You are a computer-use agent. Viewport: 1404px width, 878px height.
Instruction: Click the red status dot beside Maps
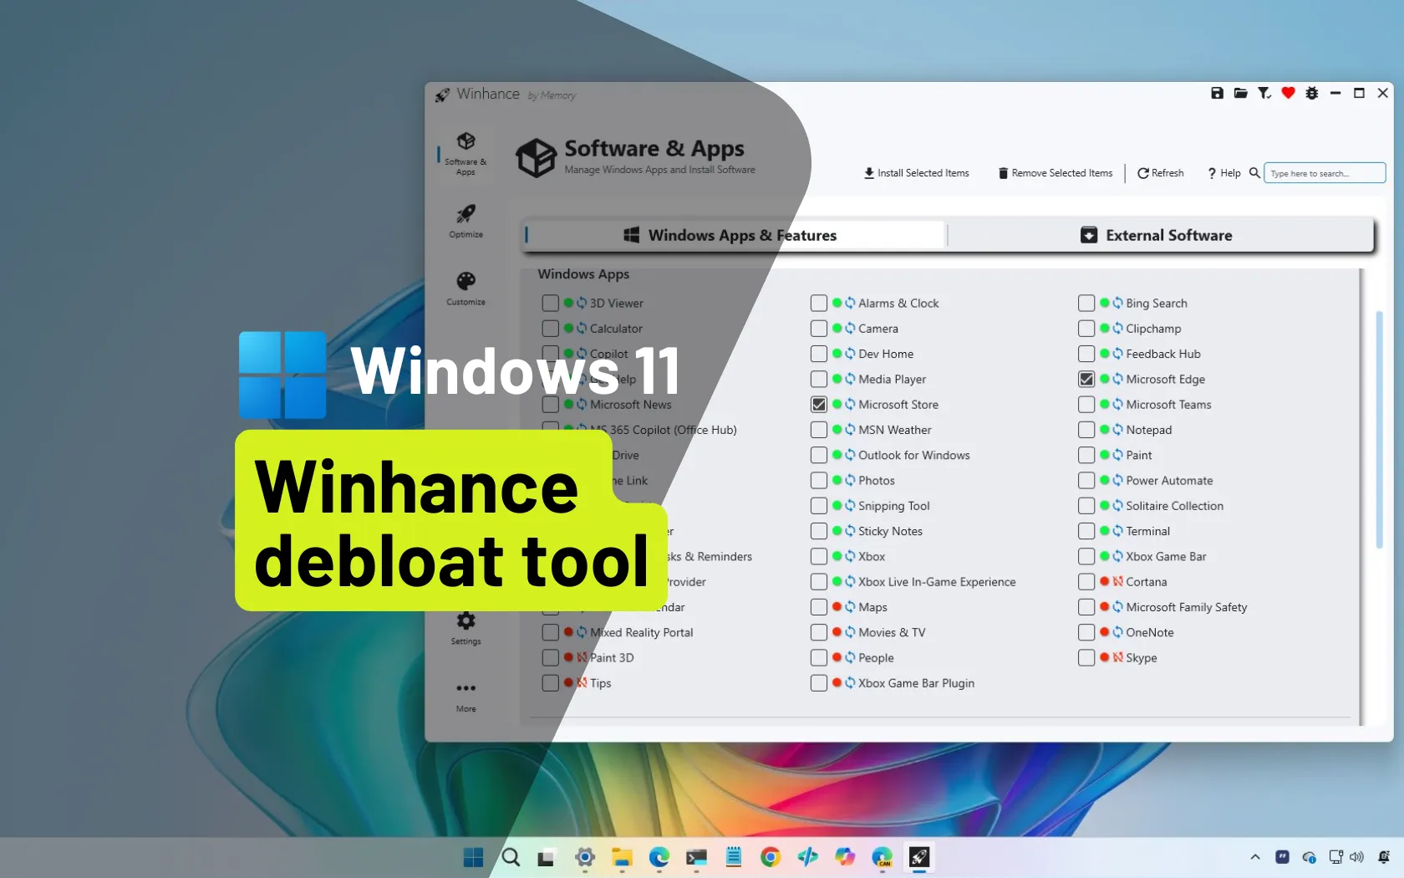click(837, 607)
